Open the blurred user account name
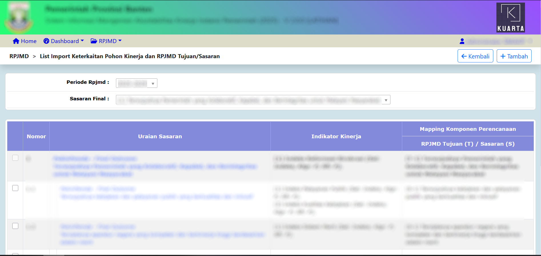 (x=496, y=41)
